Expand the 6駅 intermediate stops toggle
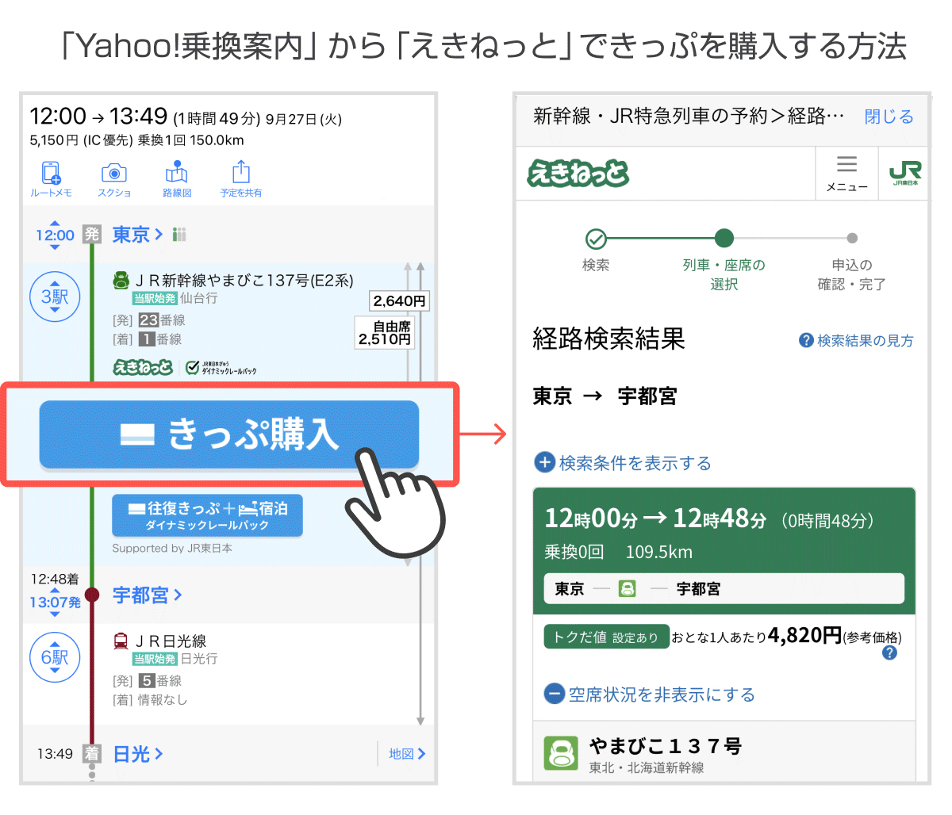 tap(55, 657)
